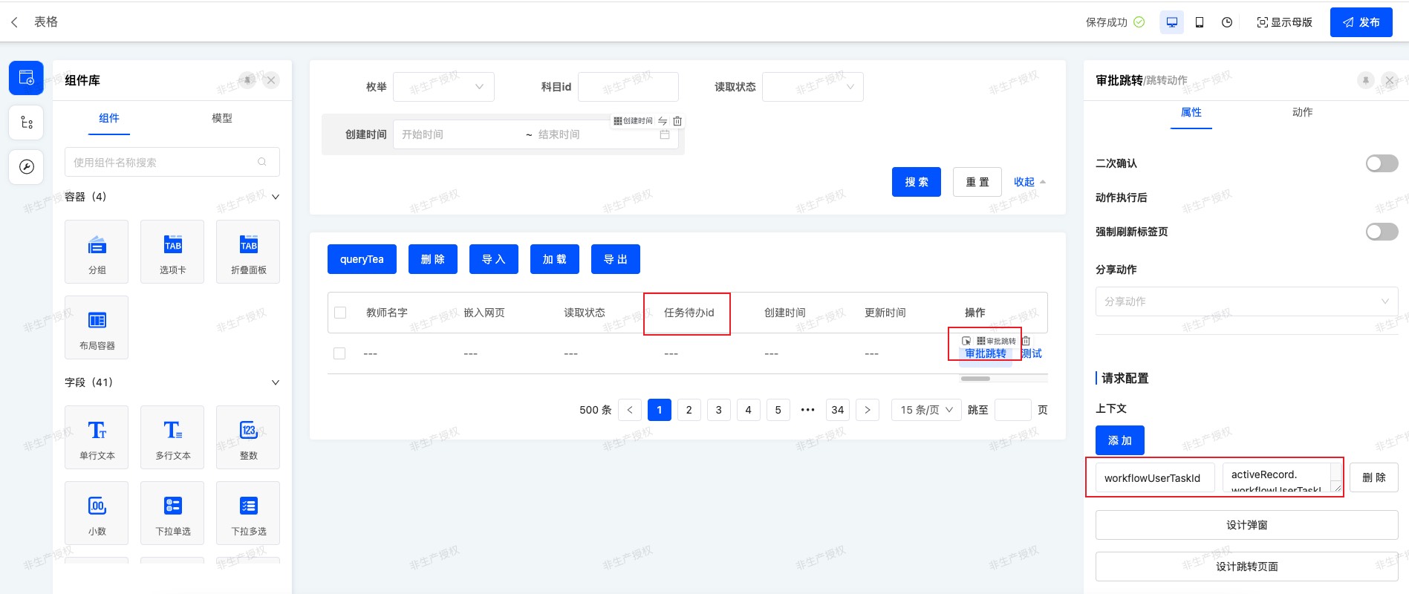Screen dimensions: 1409x594
Task: Click the 导出 button
Action: [x=615, y=259]
